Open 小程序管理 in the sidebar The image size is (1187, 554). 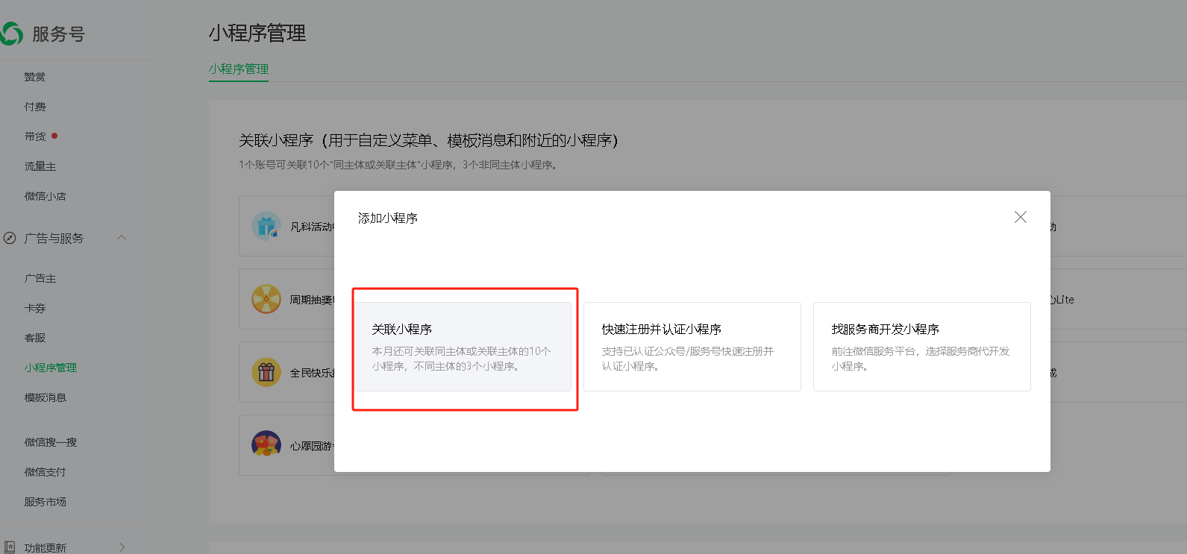(x=51, y=368)
